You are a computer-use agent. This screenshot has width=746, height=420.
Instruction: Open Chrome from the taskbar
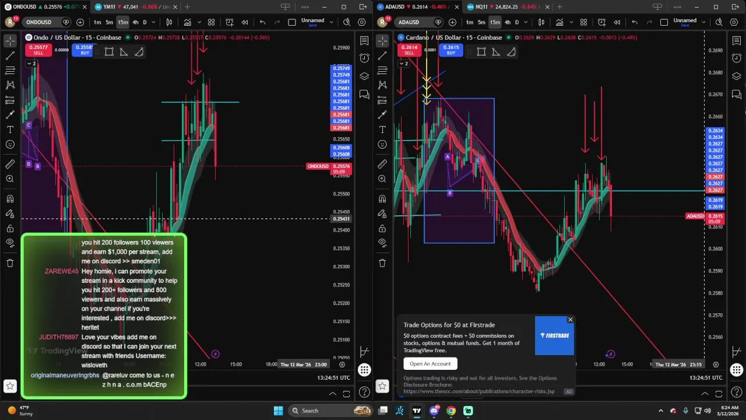[451, 411]
